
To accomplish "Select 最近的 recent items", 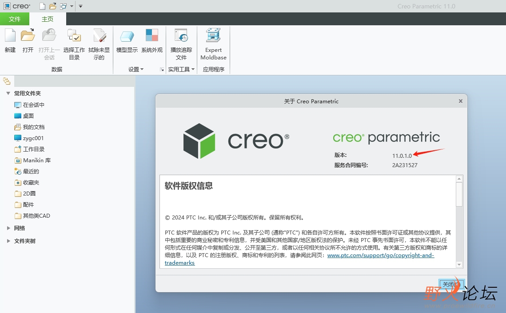I will click(x=27, y=171).
